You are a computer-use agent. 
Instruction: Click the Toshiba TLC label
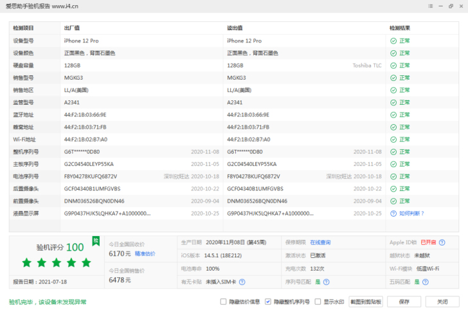(367, 66)
